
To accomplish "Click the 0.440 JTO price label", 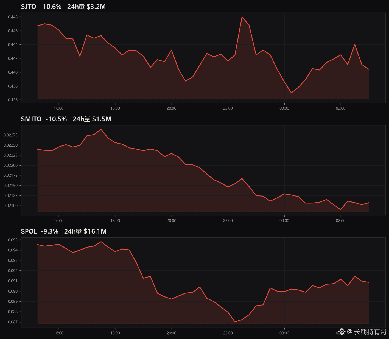I will pos(13,72).
